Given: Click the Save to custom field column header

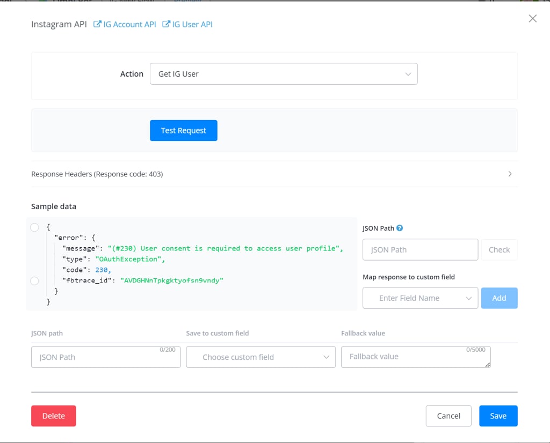Looking at the screenshot, I should (x=218, y=333).
